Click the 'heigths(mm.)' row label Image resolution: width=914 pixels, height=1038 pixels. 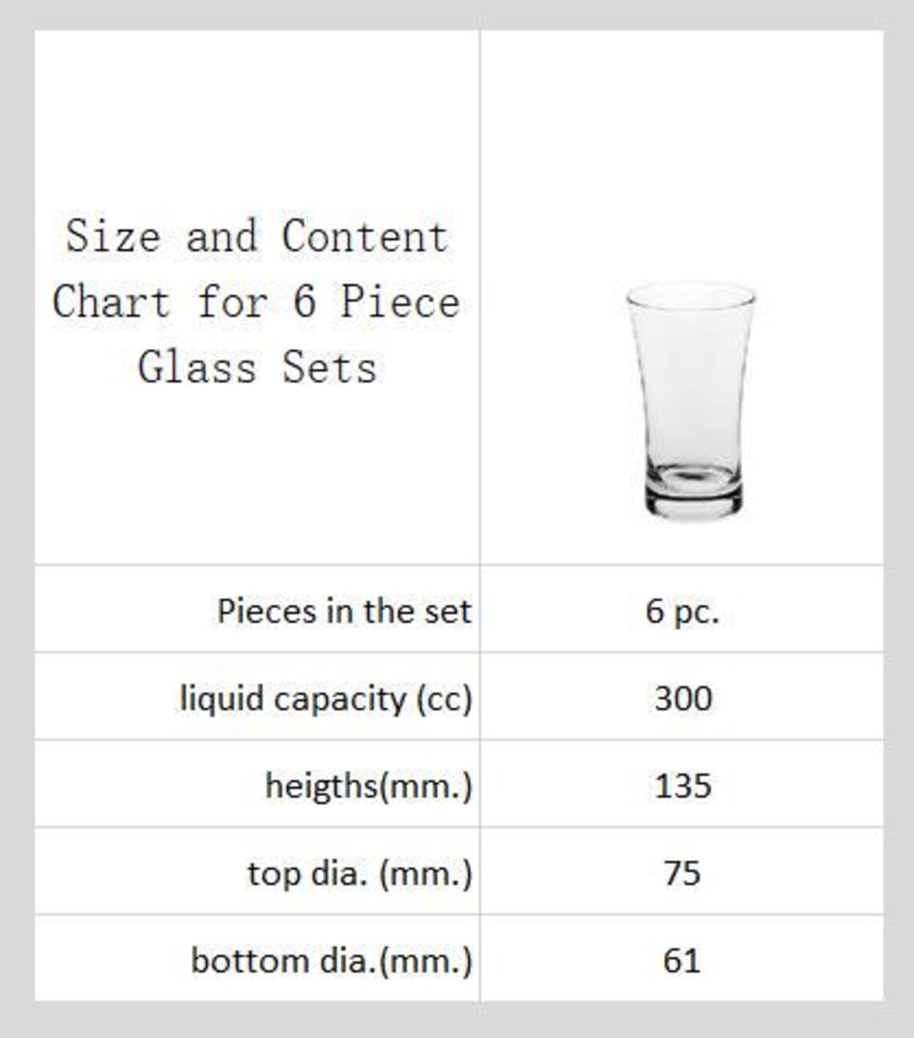pyautogui.click(x=369, y=786)
